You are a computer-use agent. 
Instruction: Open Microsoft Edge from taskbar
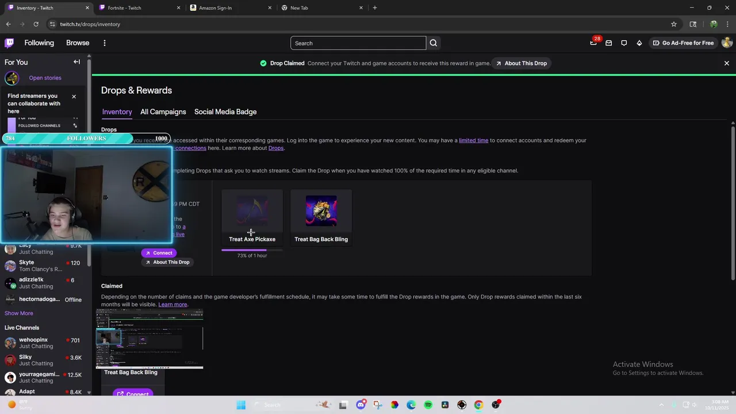[x=411, y=405]
